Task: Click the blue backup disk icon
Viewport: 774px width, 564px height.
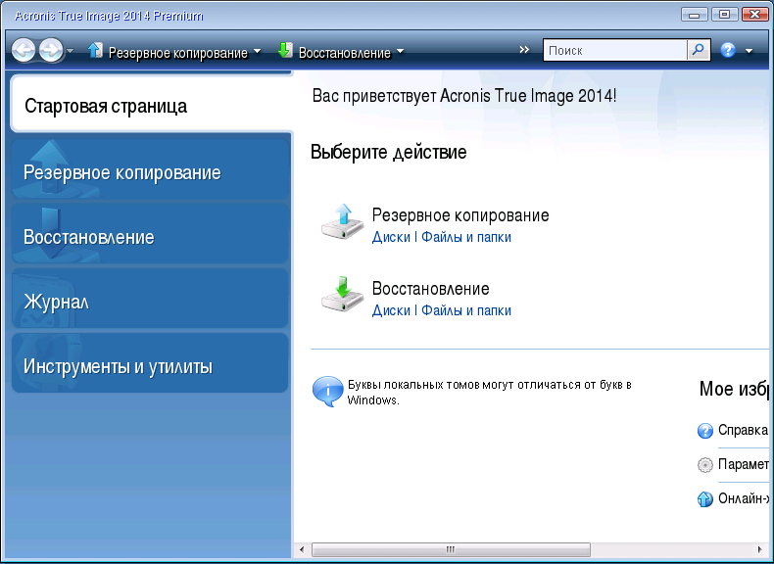Action: (x=342, y=222)
